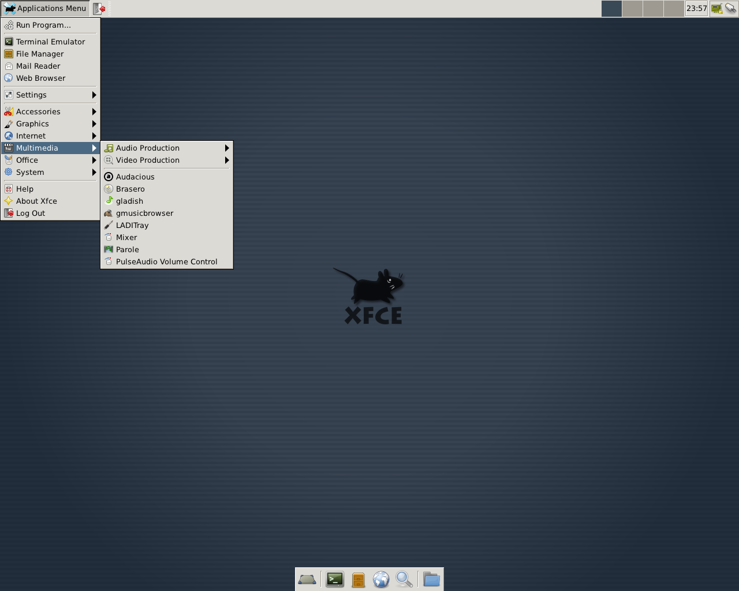739x591 pixels.
Task: Switch to the second workspace in pager
Action: [632, 9]
